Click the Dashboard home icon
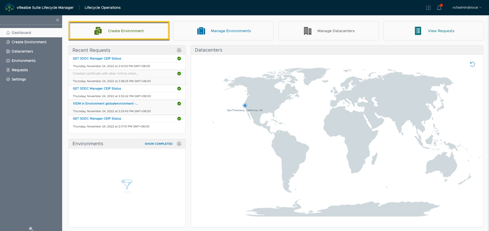The width and height of the screenshot is (489, 231). pos(8,33)
